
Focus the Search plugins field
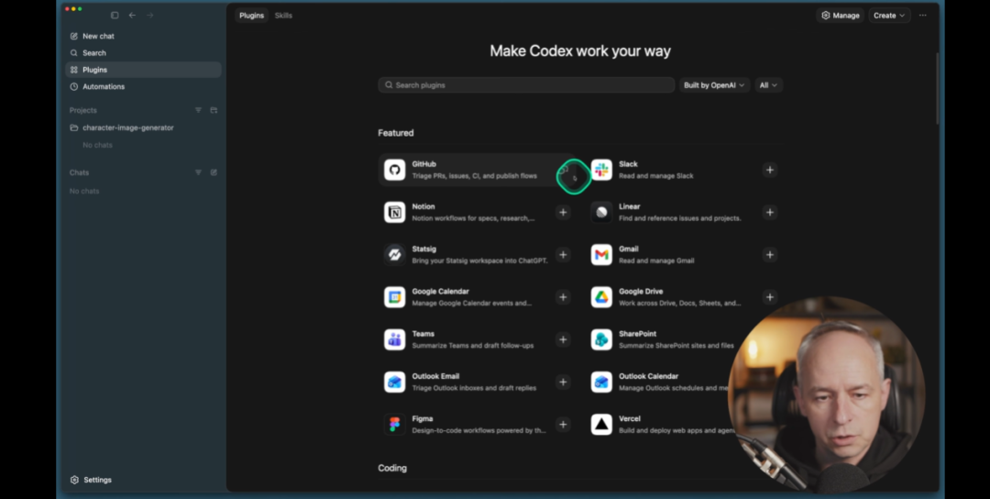pyautogui.click(x=526, y=85)
